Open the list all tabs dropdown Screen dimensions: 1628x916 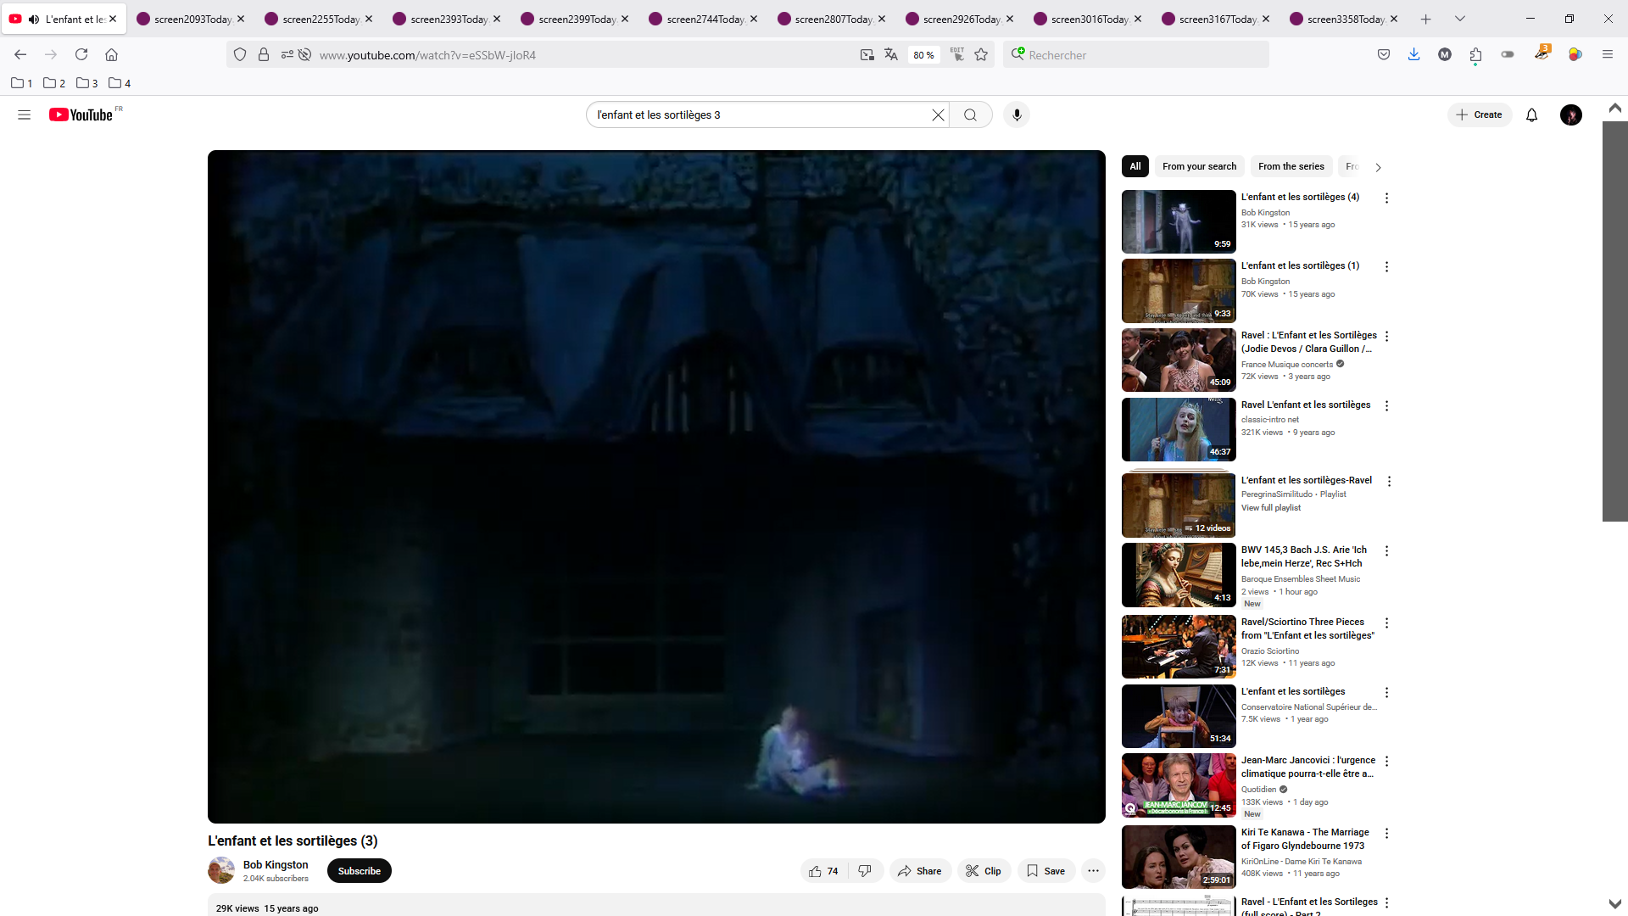(x=1459, y=19)
